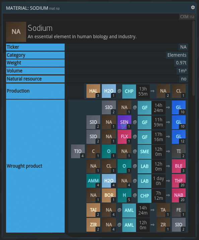Click the 1 day 0h duration
Screen dimensions: 199x240
click(158, 181)
